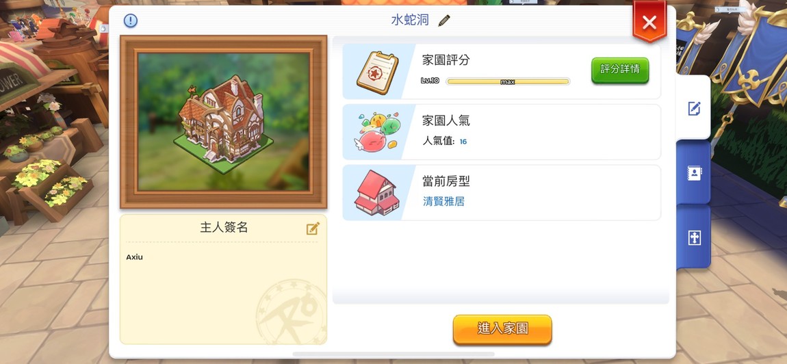Image resolution: width=787 pixels, height=364 pixels.
Task: Open the cross book side tab
Action: pyautogui.click(x=694, y=238)
